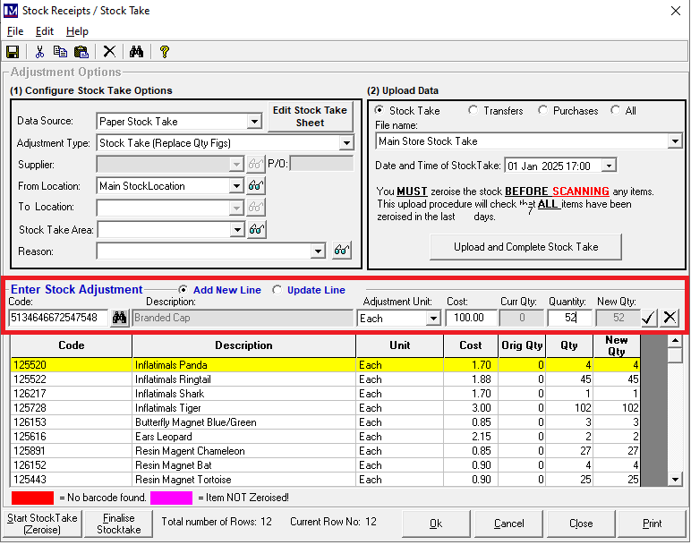691x545 pixels.
Task: Click the Copy toolbar icon
Action: (60, 52)
